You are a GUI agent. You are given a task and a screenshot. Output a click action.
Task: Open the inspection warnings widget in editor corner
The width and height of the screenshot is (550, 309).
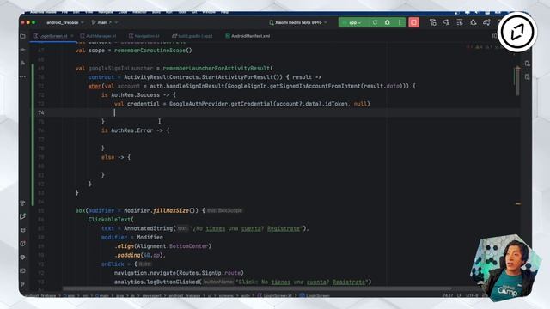pyautogui.click(x=484, y=47)
